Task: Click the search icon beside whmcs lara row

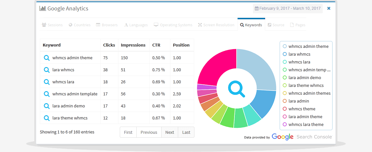Action: 47,82
